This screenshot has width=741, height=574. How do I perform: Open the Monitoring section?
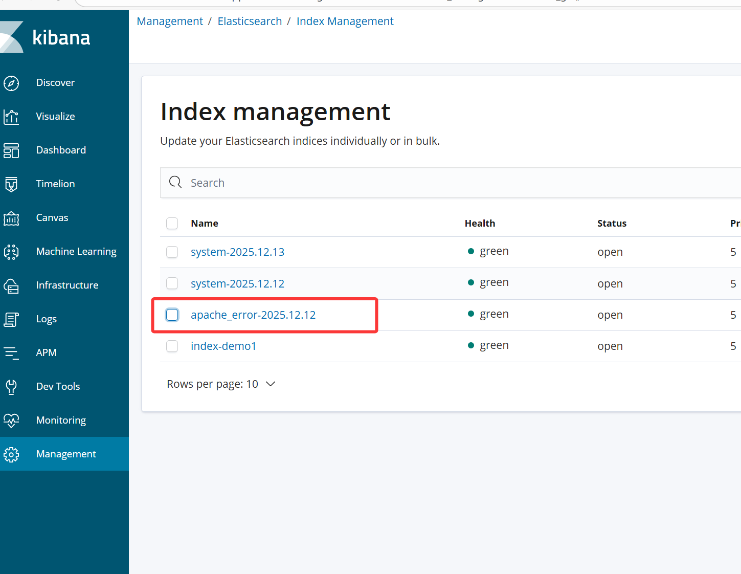click(61, 421)
